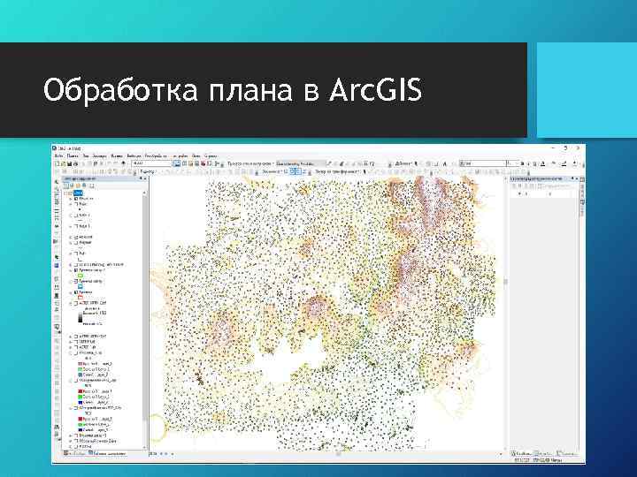The image size is (637, 477).
Task: Open georeferencing layer selection combo box
Action: pos(300,163)
